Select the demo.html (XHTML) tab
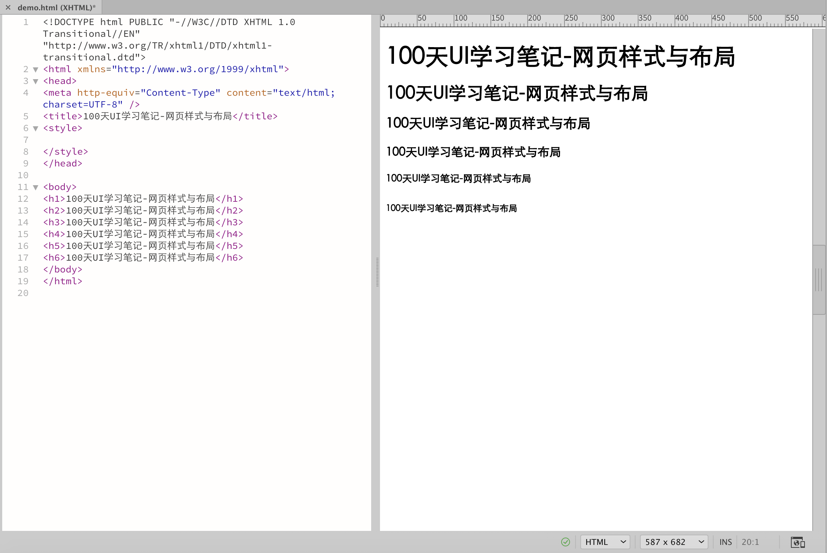 tap(56, 7)
